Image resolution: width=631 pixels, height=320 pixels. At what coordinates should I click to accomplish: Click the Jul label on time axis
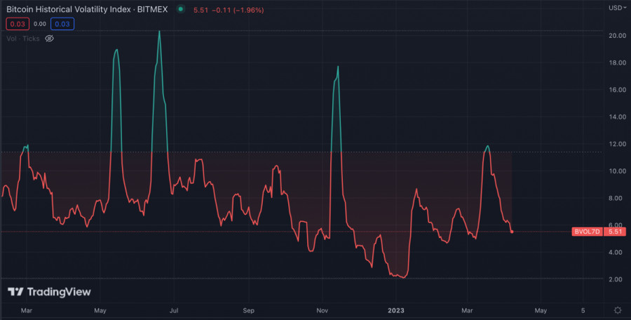click(174, 309)
